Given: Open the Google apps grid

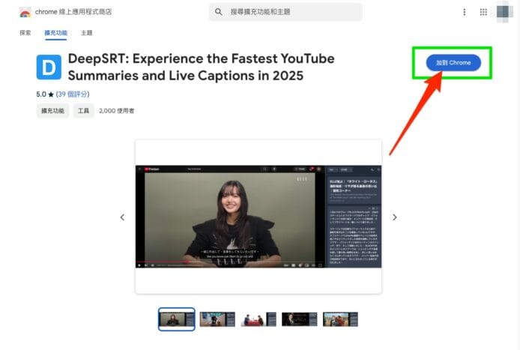Looking at the screenshot, I should tap(483, 12).
